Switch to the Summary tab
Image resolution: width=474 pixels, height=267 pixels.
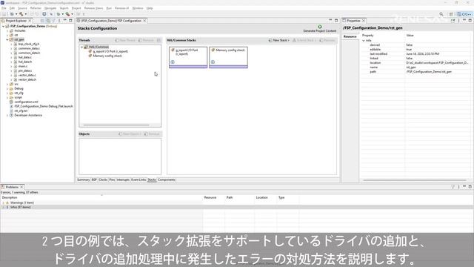tap(84, 179)
